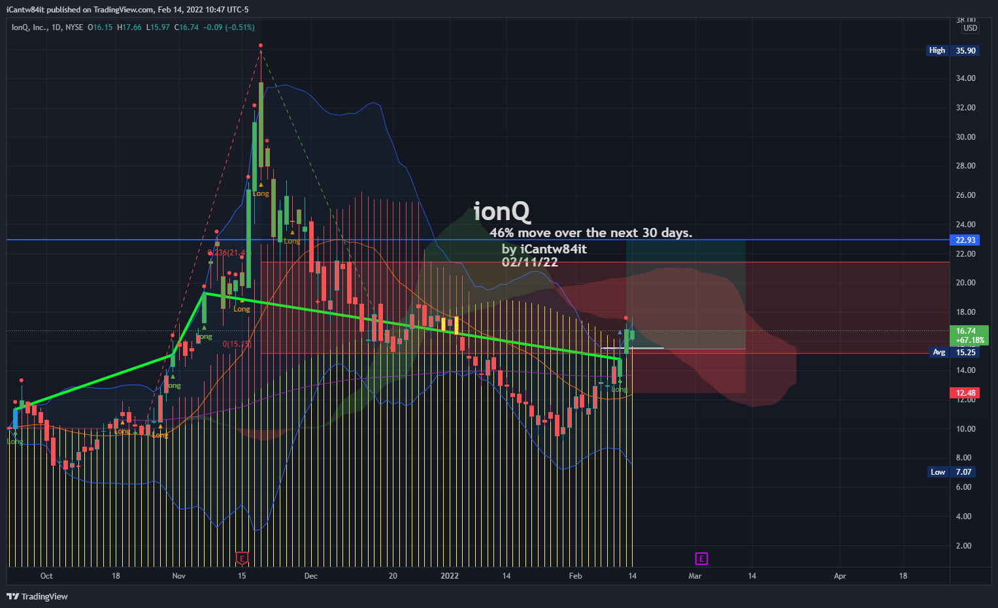Click the 26.00 price axis tick
The width and height of the screenshot is (998, 608).
click(965, 195)
